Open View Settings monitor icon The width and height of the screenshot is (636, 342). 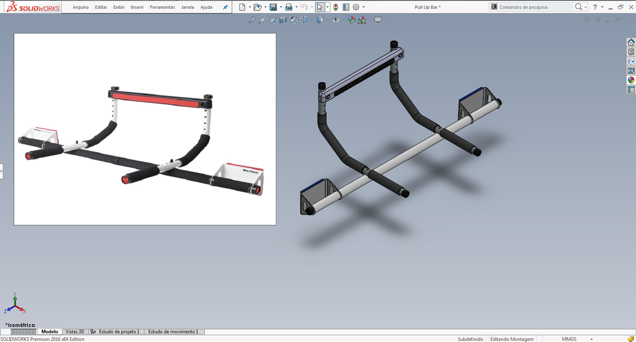coord(378,20)
